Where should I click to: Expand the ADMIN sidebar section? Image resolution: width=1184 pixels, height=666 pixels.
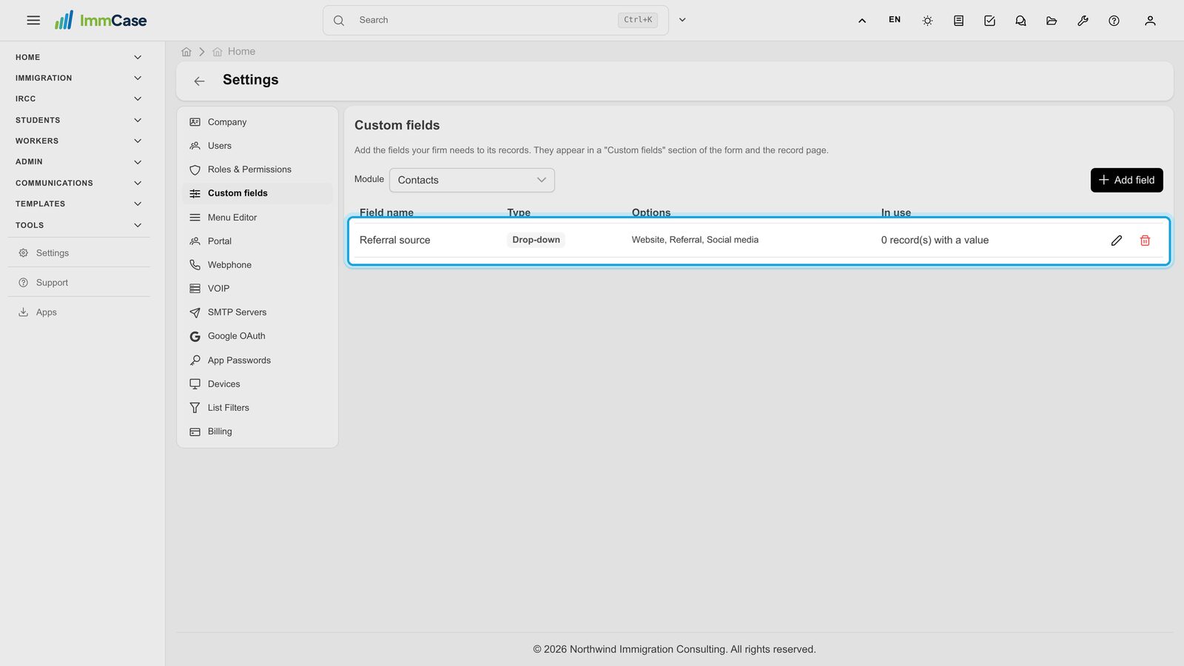coord(78,161)
